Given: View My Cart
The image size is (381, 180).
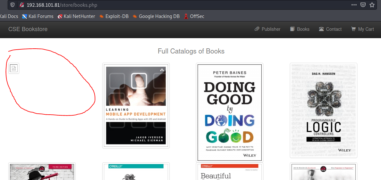Looking at the screenshot, I should (x=363, y=29).
